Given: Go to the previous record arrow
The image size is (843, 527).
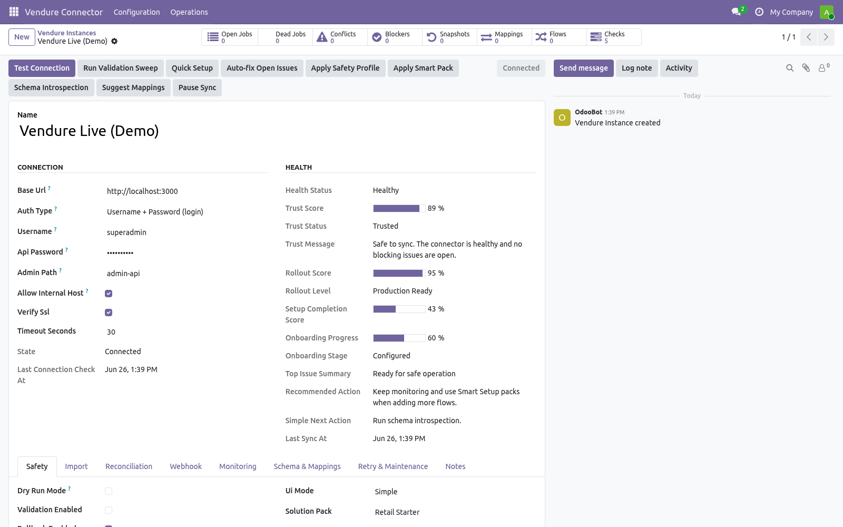Looking at the screenshot, I should coord(809,37).
